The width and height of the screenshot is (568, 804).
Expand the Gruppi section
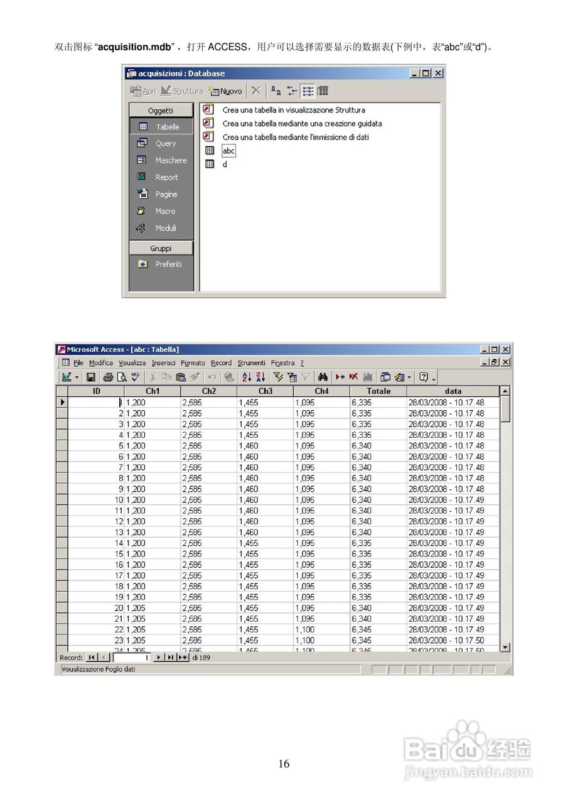tap(161, 248)
